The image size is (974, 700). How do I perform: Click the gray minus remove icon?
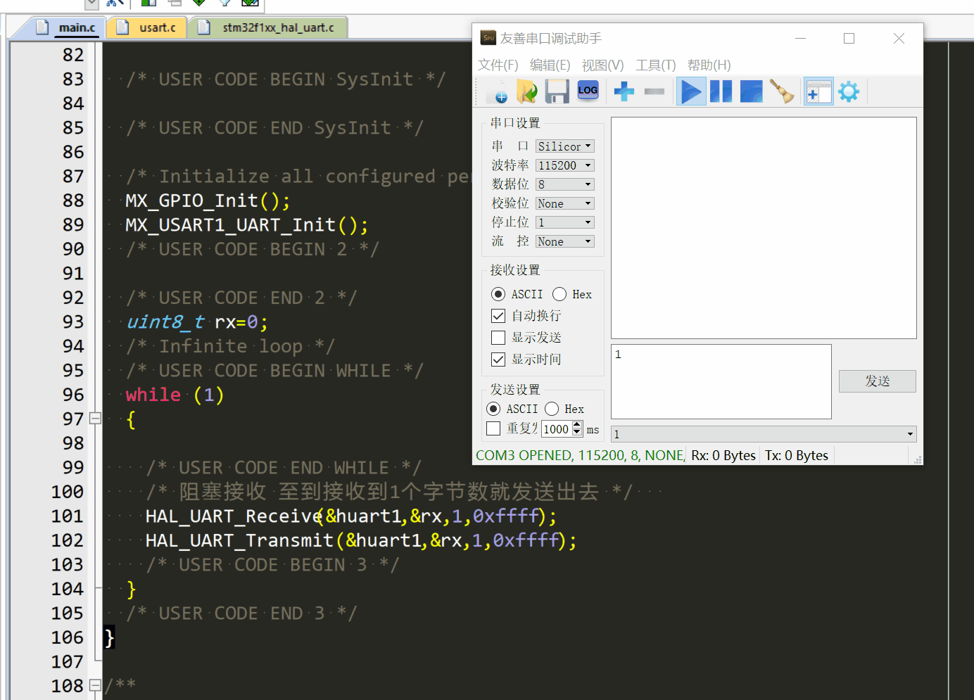[654, 91]
